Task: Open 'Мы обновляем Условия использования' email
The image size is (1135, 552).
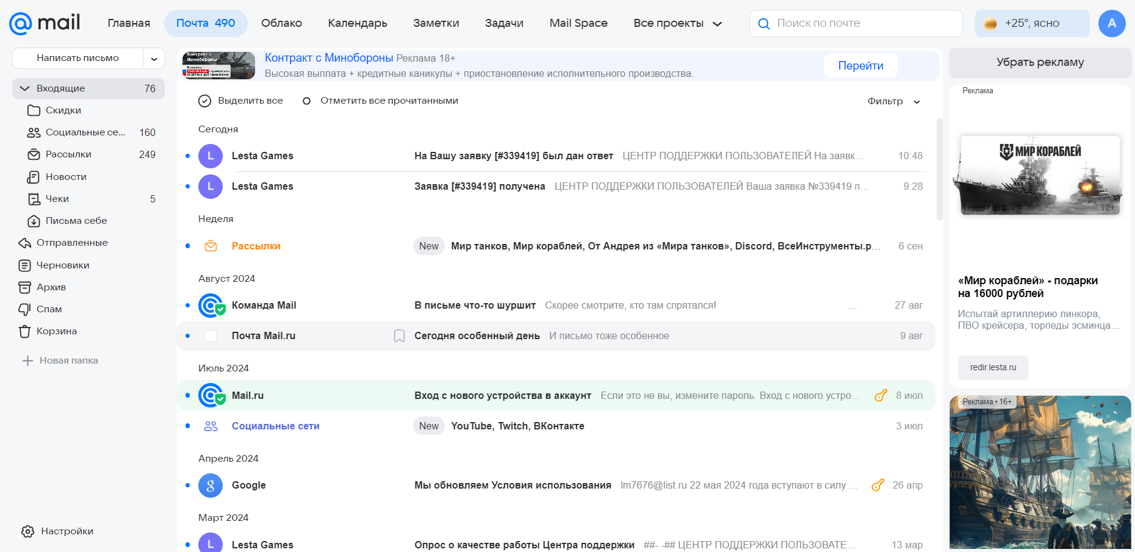Action: coord(556,486)
